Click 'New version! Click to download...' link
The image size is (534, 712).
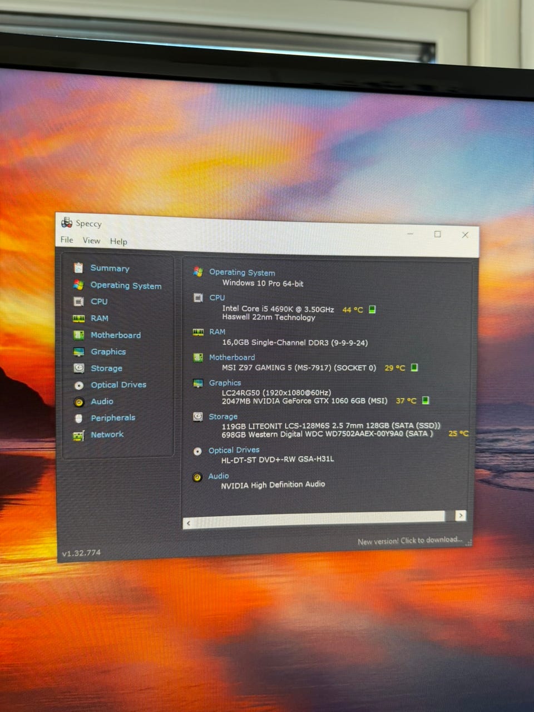coord(410,541)
